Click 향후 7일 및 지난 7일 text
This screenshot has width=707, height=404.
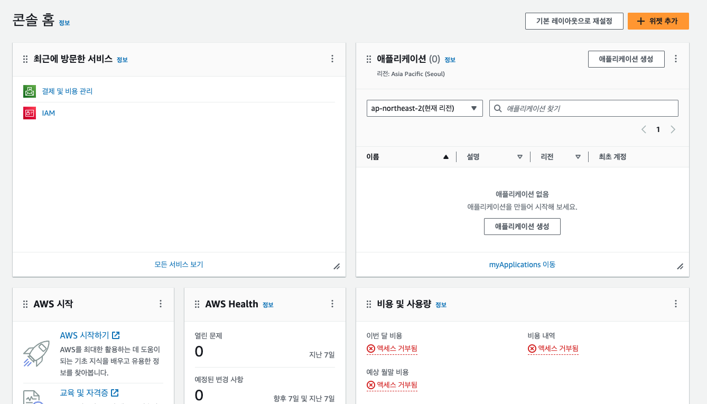[x=304, y=399]
